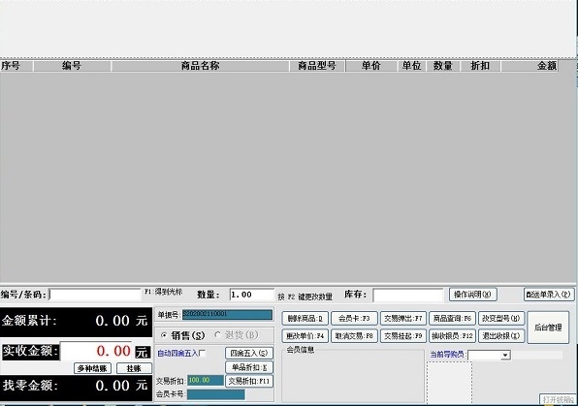Open the 后台管理 backend management button
The image size is (578, 406).
548,328
